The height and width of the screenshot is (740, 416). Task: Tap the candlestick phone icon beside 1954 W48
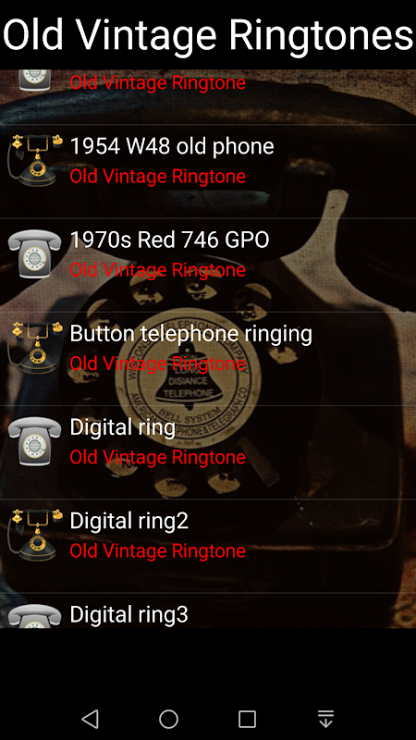[x=35, y=160]
